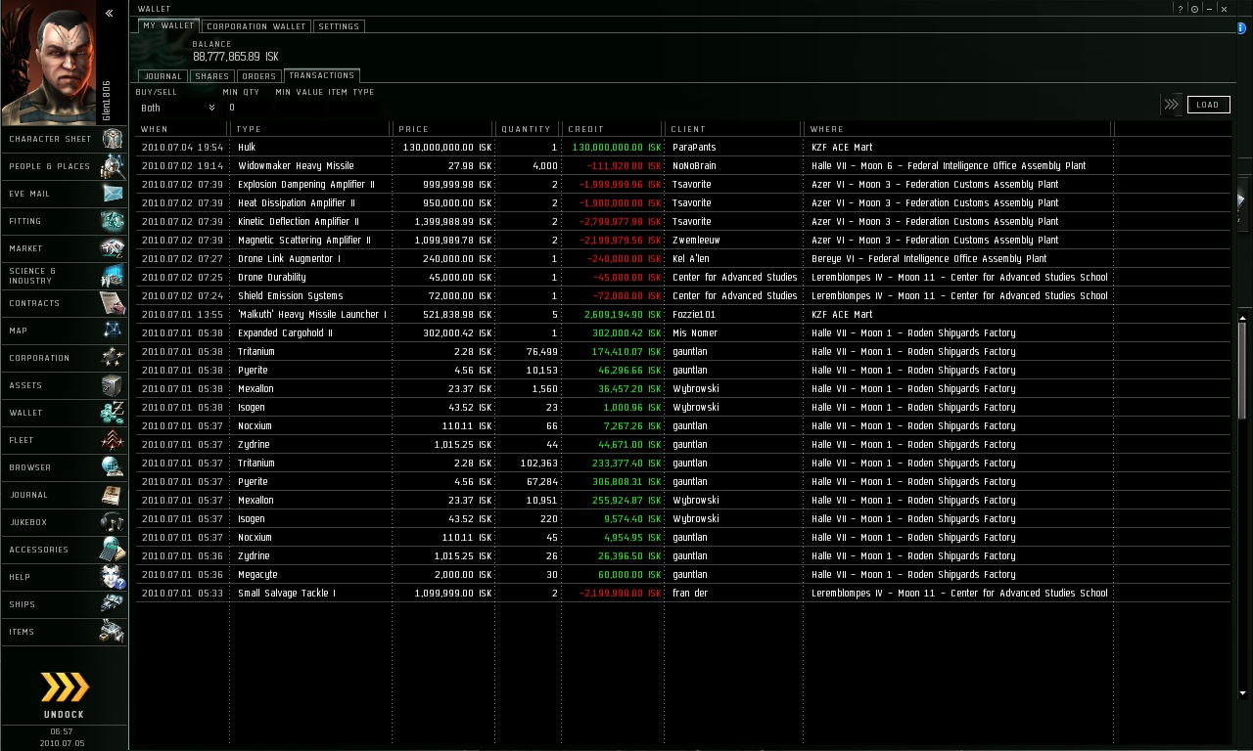Launch the in-game Browser icon
This screenshot has height=751, width=1253.
click(113, 467)
